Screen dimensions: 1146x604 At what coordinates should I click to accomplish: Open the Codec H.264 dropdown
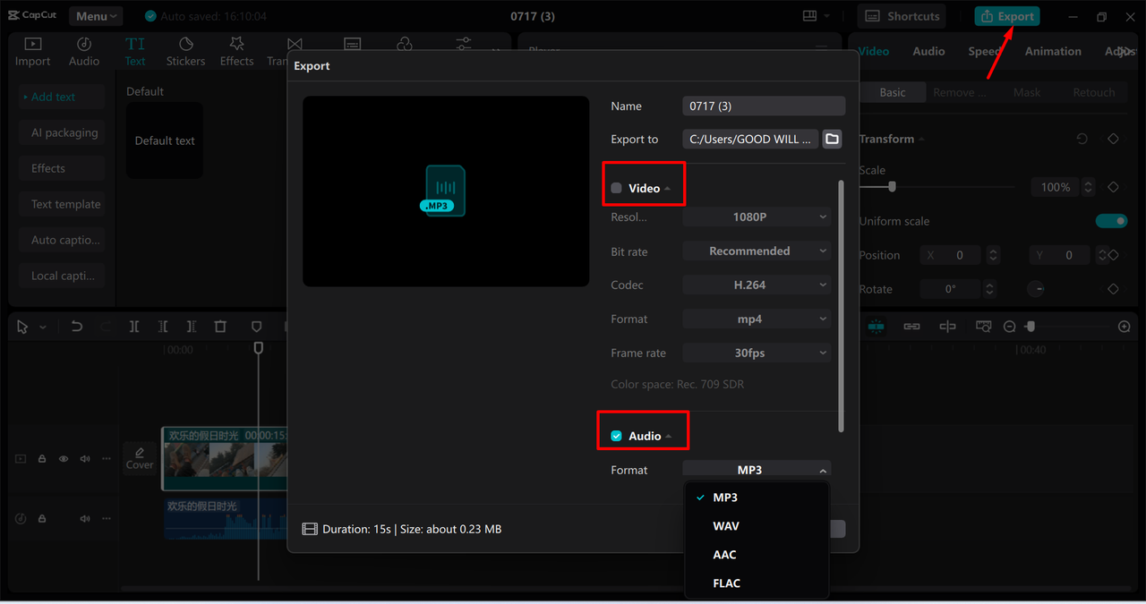(x=757, y=285)
